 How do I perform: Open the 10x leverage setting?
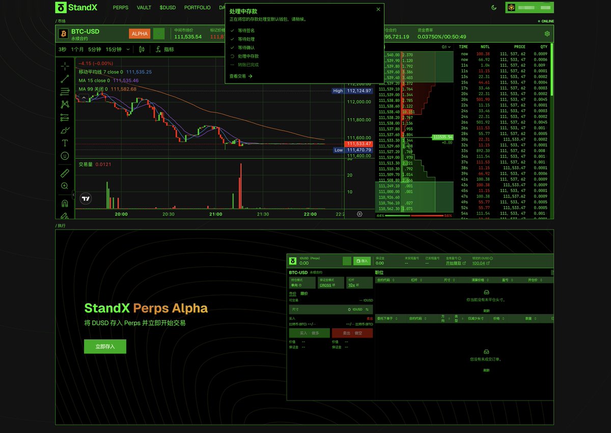point(353,285)
